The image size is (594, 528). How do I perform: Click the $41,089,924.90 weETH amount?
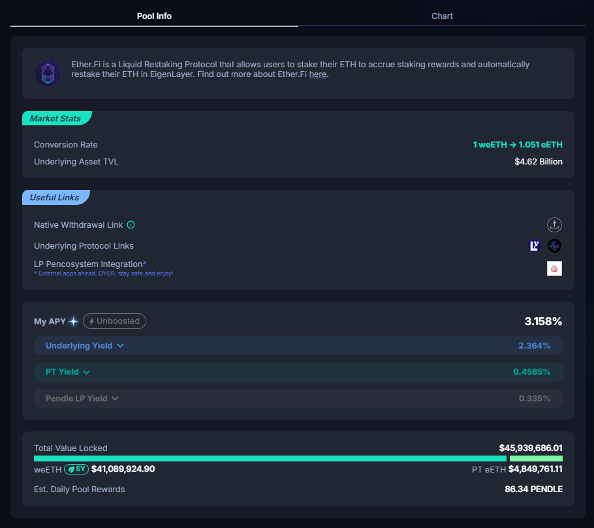pyautogui.click(x=123, y=469)
